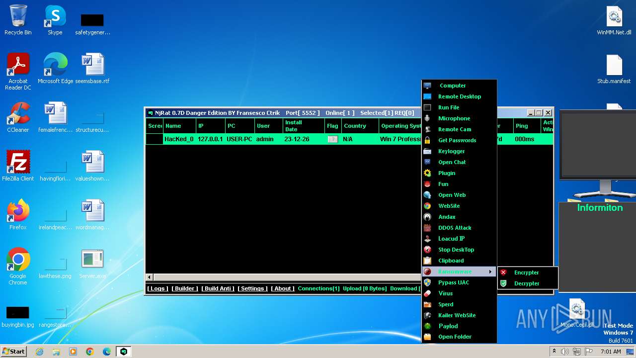Screen dimensions: 636x358
Task: Click the Remote Cam icon
Action: pyautogui.click(x=427, y=129)
